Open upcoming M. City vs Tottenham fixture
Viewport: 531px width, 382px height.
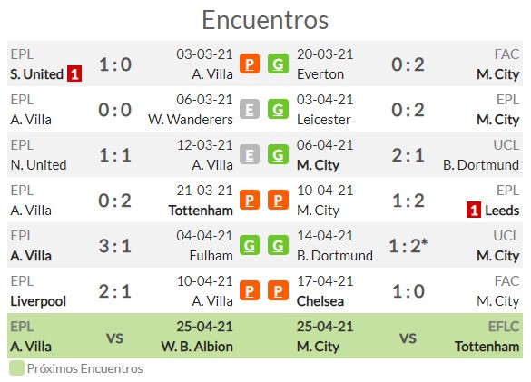[408, 336]
